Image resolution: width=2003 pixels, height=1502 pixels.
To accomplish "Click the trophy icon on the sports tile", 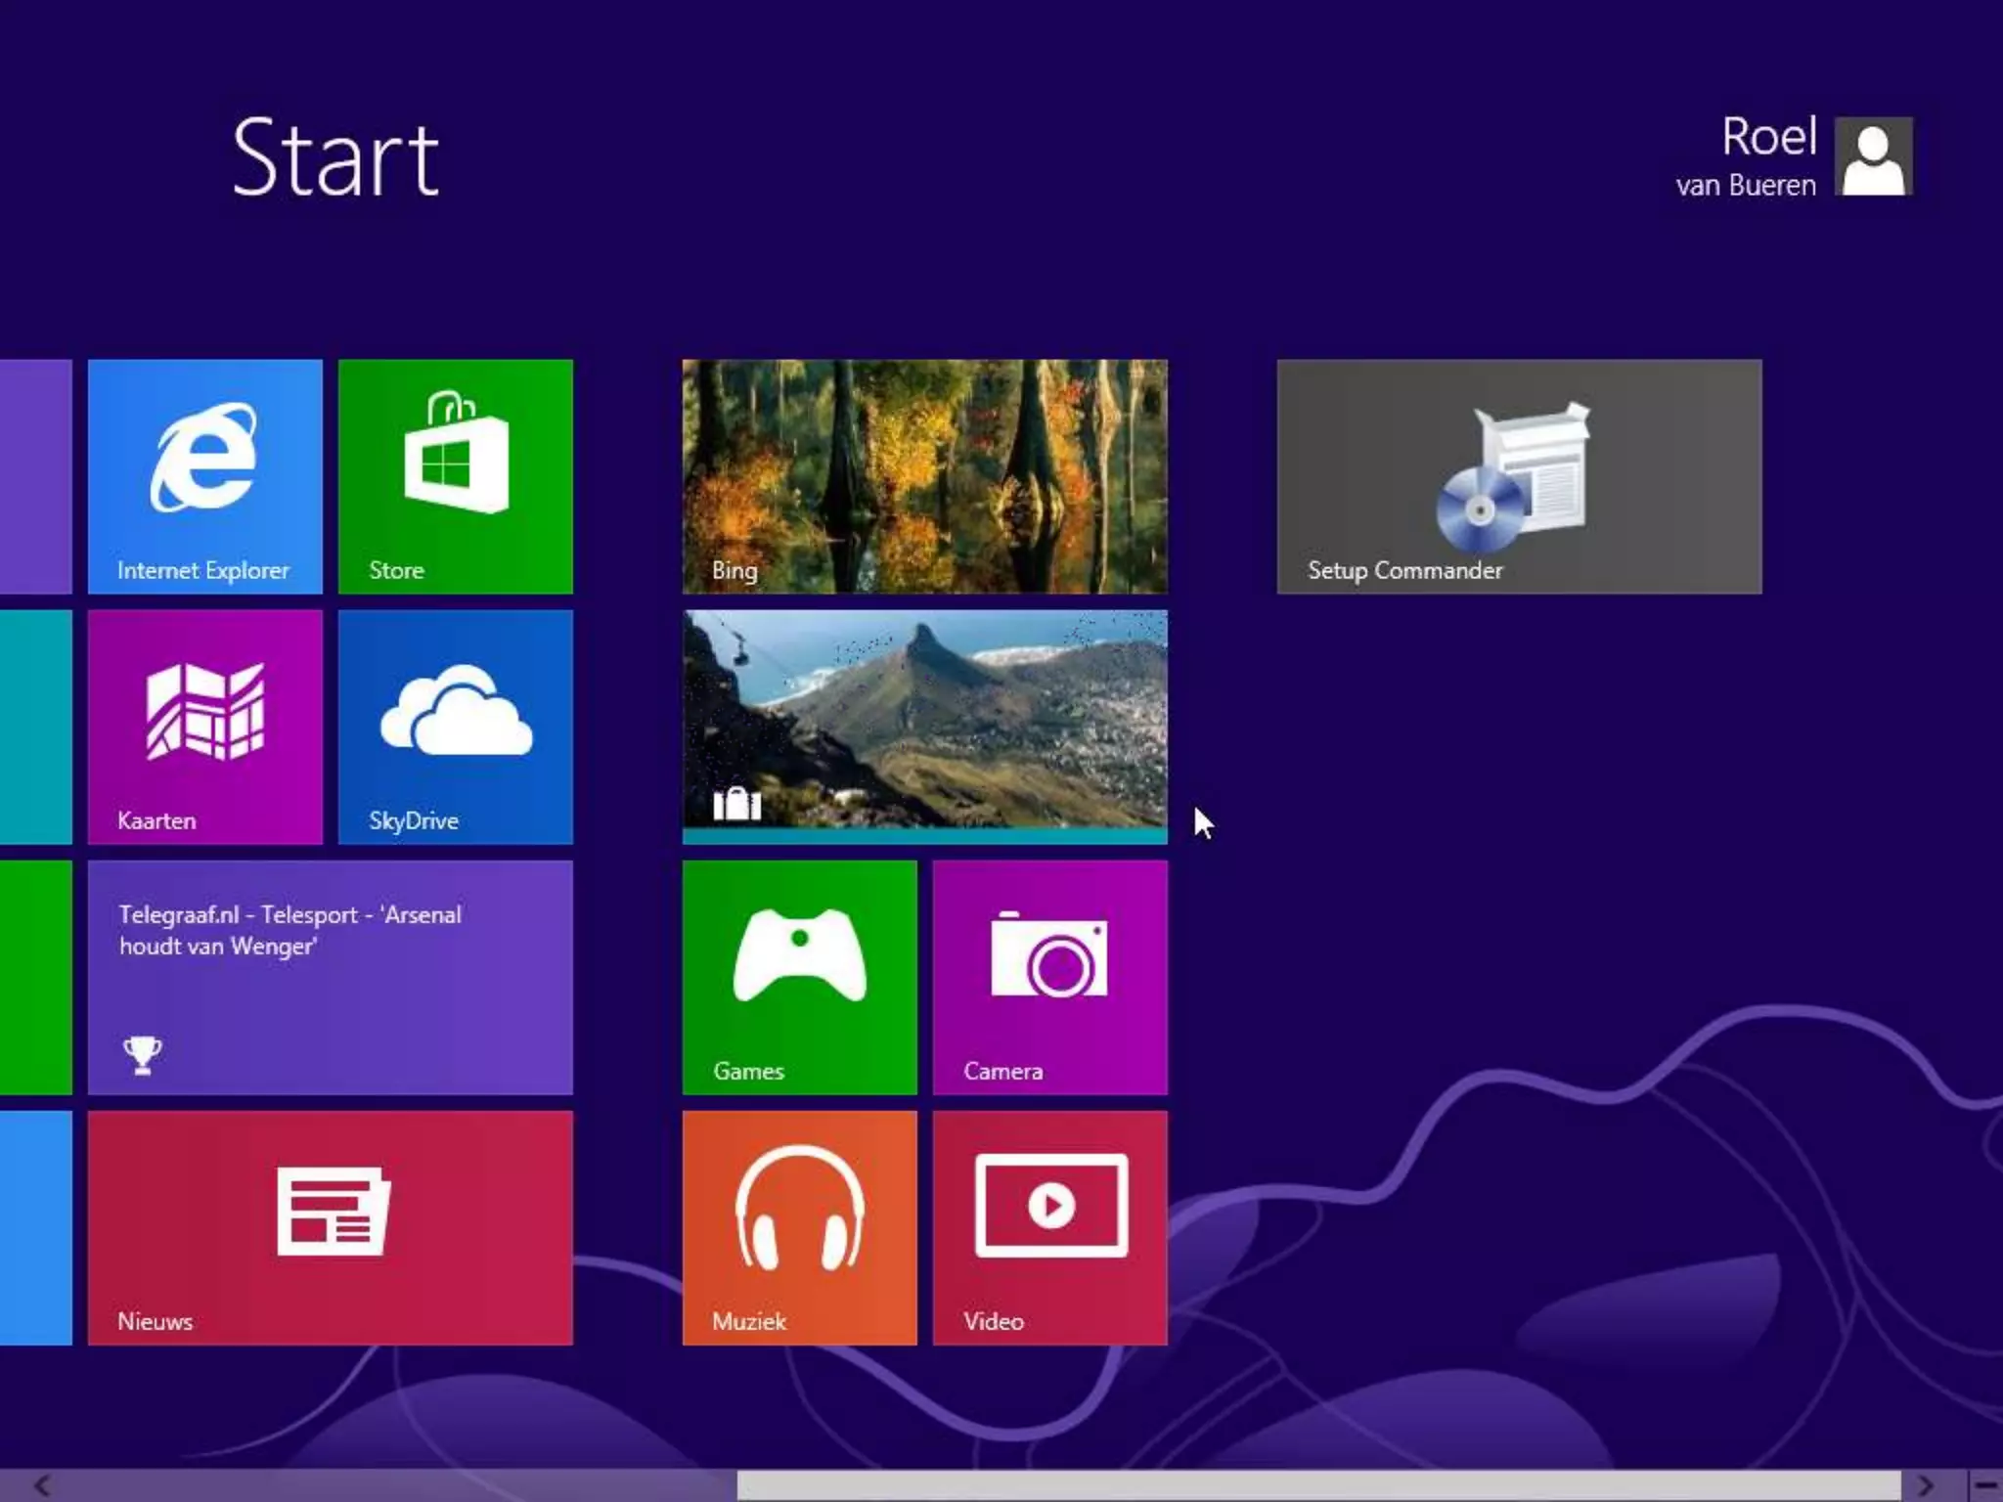I will (x=142, y=1055).
